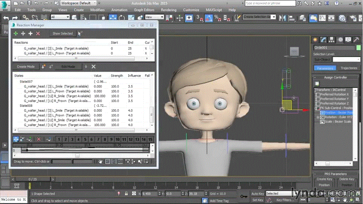Image resolution: width=363 pixels, height=204 pixels.
Task: Open the selection filter All dropdown
Action: [60, 17]
